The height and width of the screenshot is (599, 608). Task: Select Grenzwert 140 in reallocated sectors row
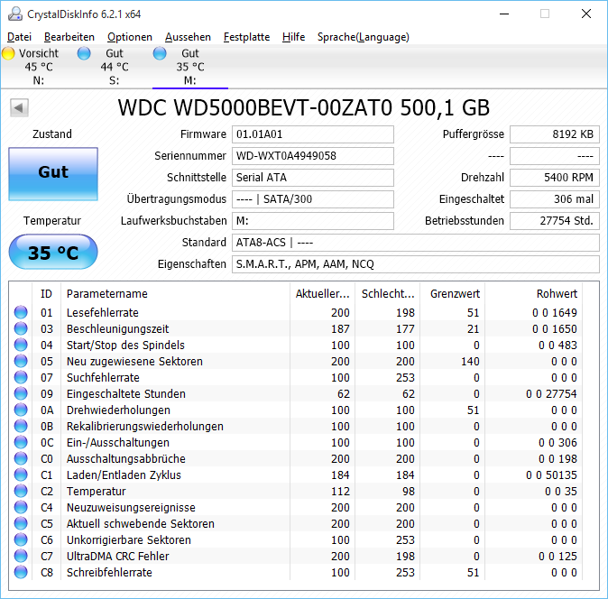tap(470, 362)
